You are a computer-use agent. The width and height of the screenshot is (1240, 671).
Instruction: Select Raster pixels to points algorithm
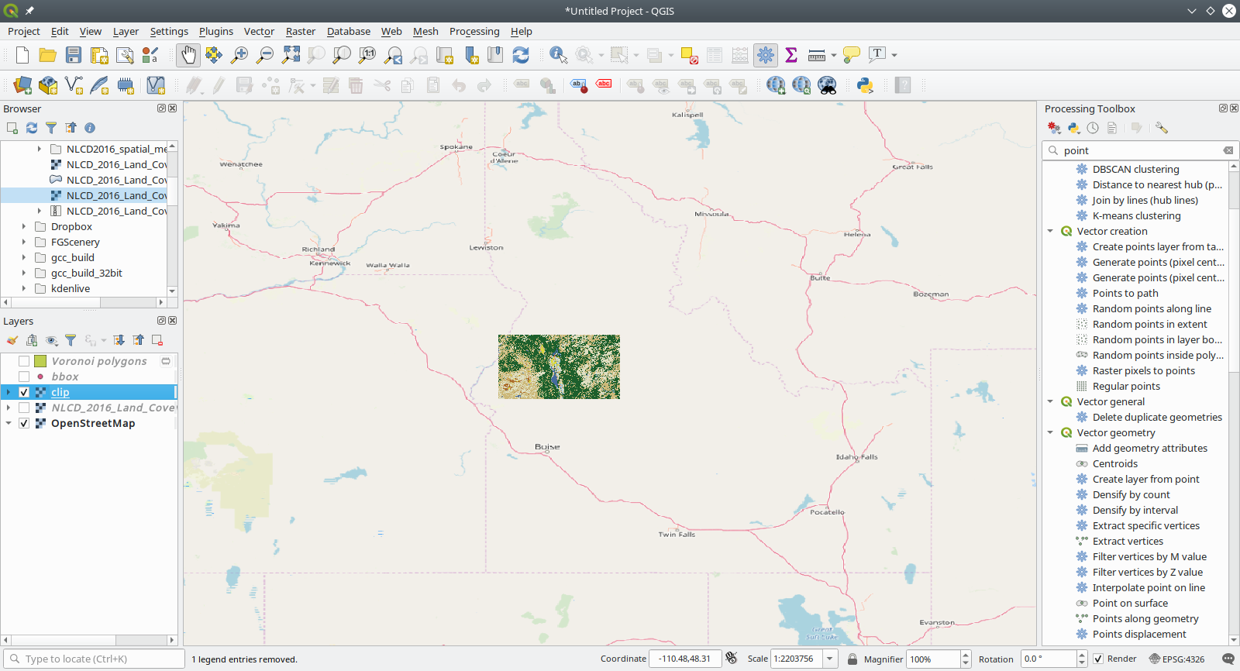[x=1143, y=370]
